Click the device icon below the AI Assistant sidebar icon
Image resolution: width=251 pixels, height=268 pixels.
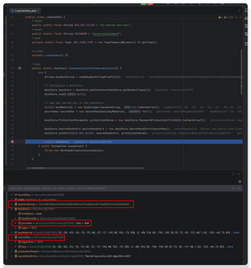247,26
